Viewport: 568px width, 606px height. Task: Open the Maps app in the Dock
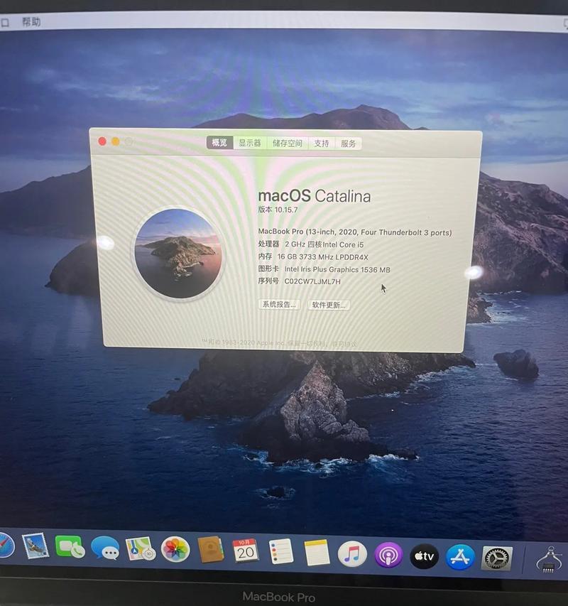click(x=141, y=548)
